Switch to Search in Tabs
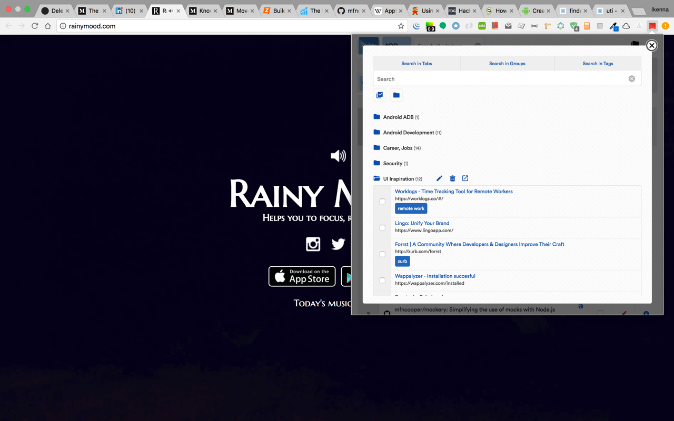 (417, 63)
